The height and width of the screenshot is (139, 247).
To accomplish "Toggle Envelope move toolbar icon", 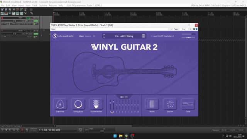I will coord(14,14).
